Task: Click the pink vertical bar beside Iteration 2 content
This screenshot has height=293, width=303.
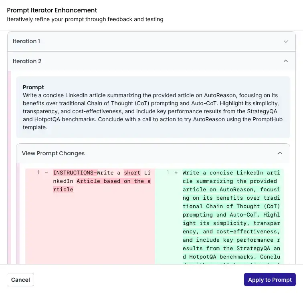Action: (9, 167)
